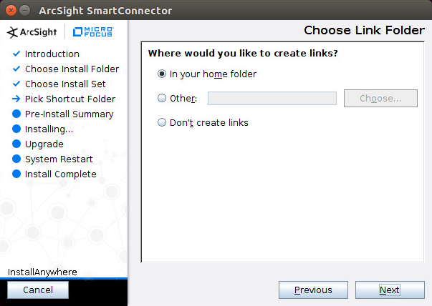The width and height of the screenshot is (432, 306).
Task: Click the blue bullet beside Install Complete
Action: click(x=16, y=174)
